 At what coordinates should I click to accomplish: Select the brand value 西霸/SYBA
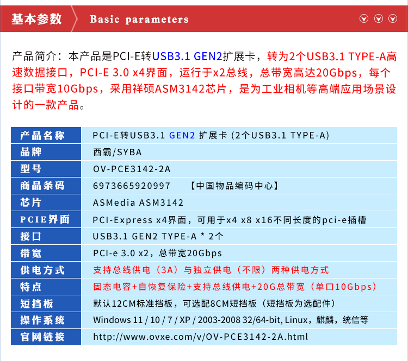coord(118,152)
